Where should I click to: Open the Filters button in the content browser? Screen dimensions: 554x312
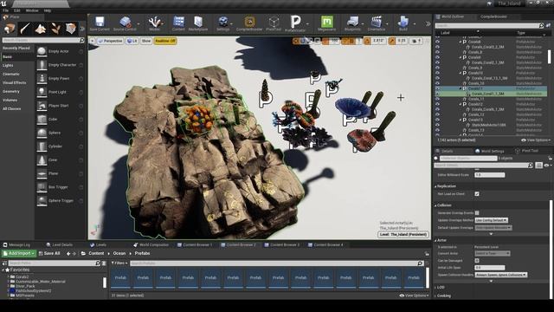click(x=119, y=263)
